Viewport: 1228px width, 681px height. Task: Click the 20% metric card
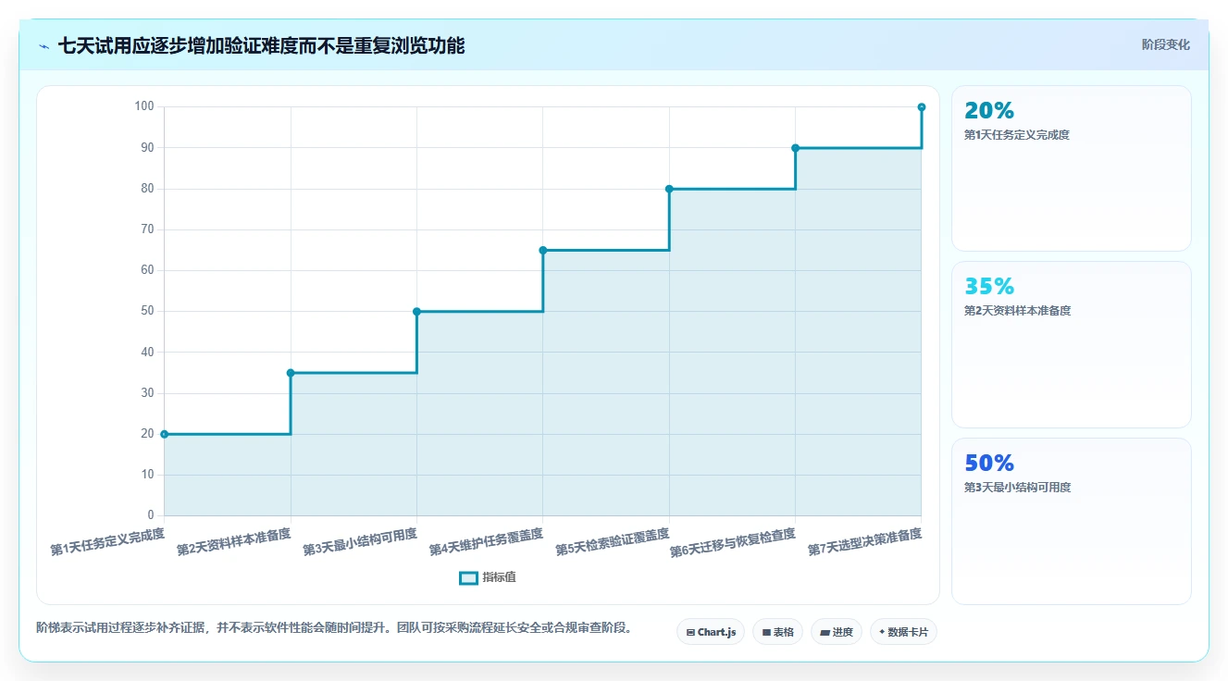click(1072, 168)
